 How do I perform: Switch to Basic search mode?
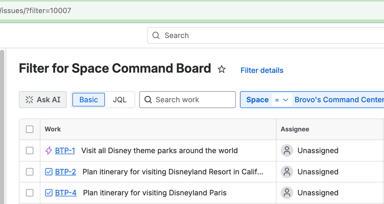tap(89, 100)
